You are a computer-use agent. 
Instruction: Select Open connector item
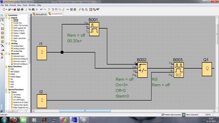pyautogui.click(x=19, y=38)
